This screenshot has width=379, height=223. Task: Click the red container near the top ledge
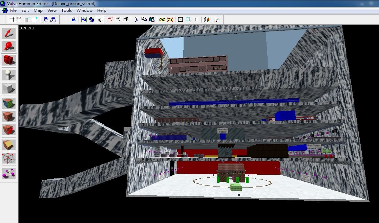pyautogui.click(x=153, y=53)
